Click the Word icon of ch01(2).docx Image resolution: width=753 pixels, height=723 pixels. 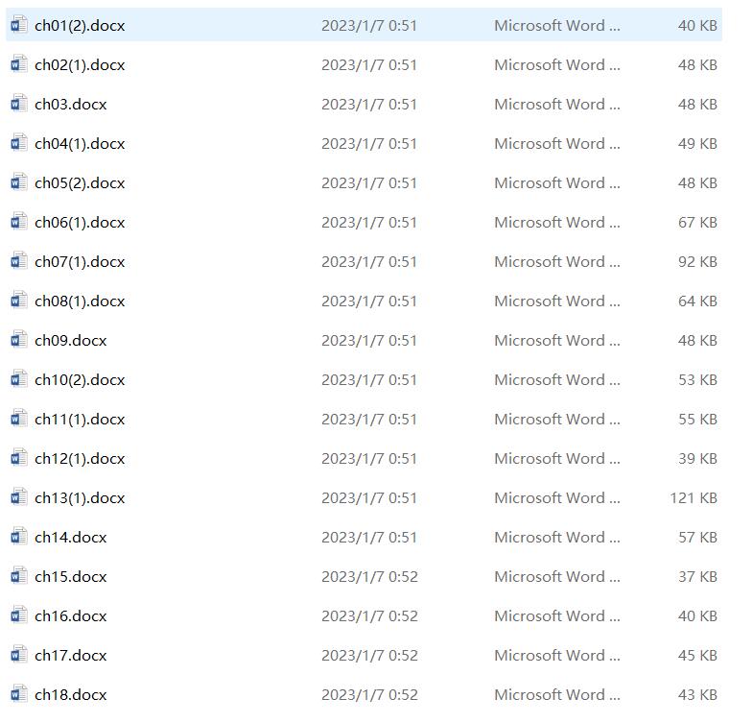pos(19,25)
